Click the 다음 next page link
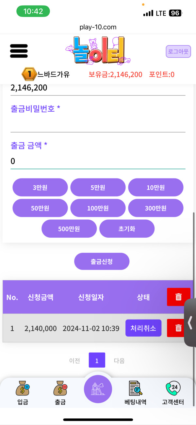 pyautogui.click(x=119, y=360)
